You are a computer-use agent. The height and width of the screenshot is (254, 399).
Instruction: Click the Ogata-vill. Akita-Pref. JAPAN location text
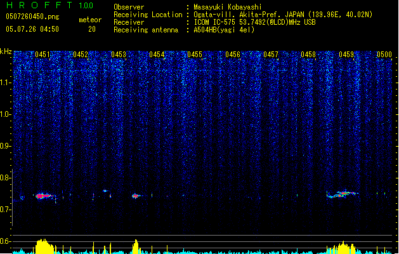(283, 15)
